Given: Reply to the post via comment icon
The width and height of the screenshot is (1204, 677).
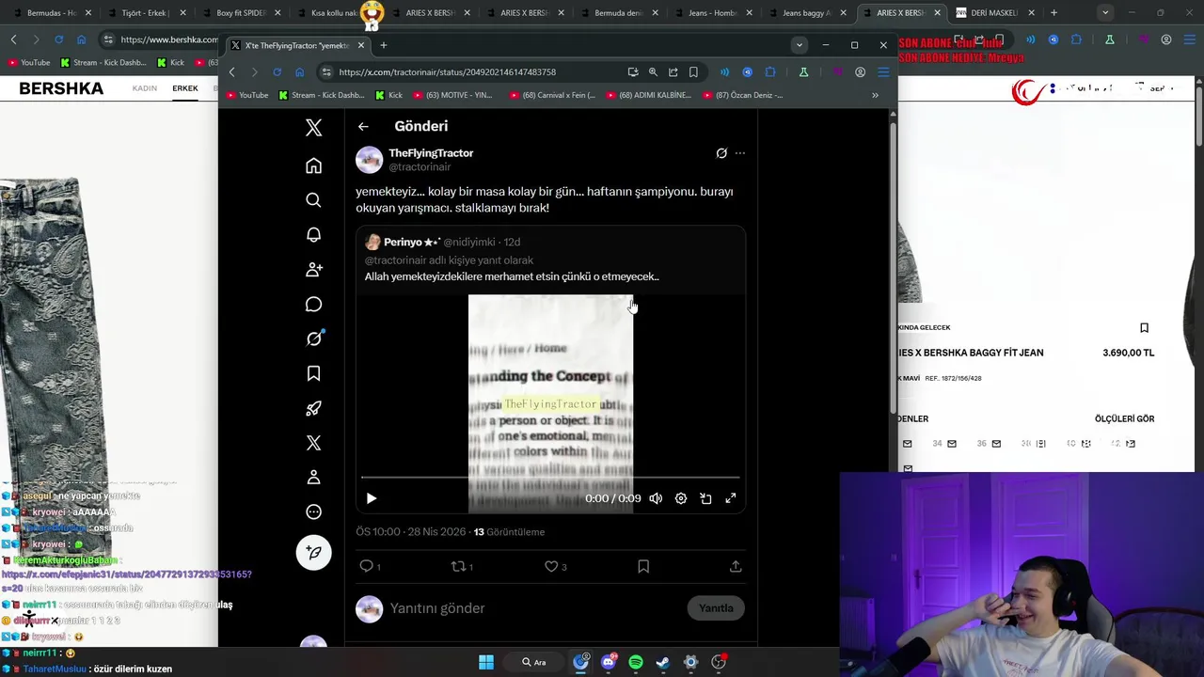Looking at the screenshot, I should [x=367, y=566].
